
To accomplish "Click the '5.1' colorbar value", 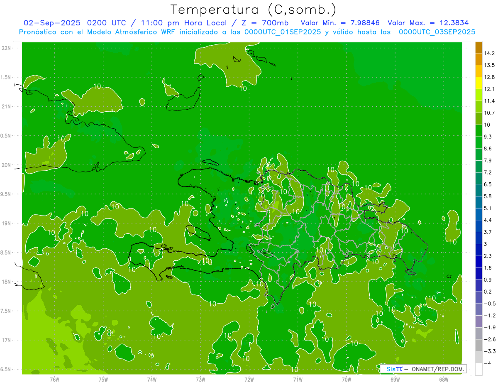I will tap(488, 208).
